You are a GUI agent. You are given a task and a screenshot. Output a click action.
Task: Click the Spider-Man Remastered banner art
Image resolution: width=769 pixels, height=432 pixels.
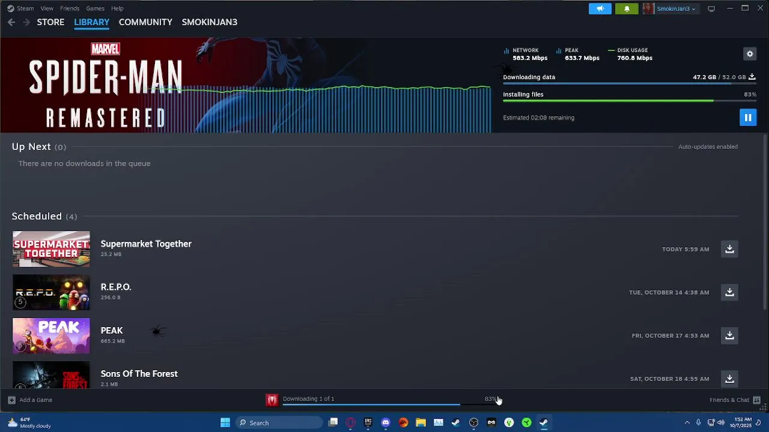(246, 85)
